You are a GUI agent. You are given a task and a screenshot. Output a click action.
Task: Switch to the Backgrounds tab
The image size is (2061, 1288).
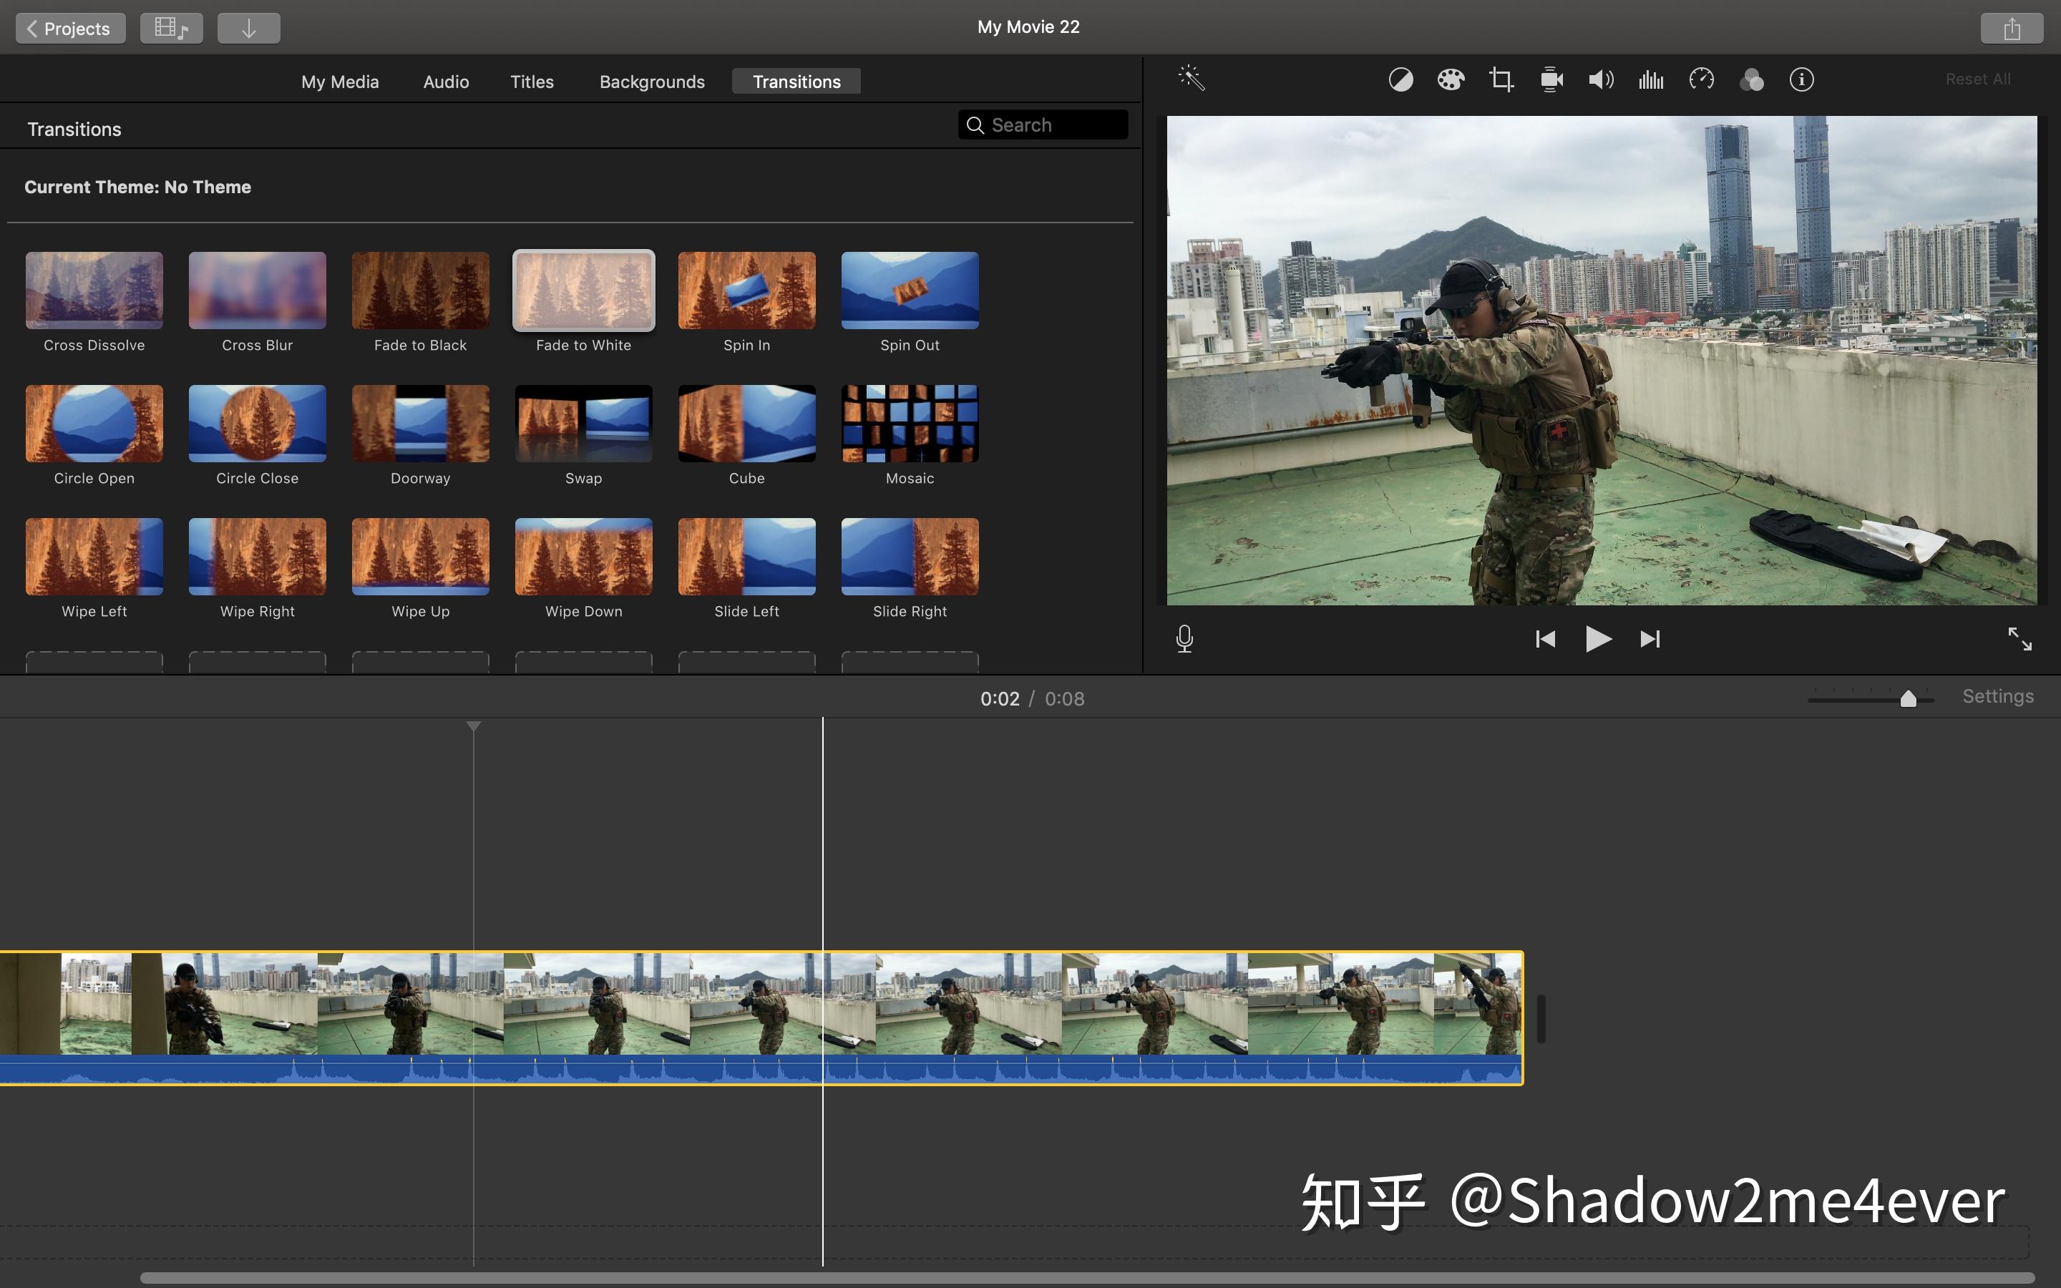pos(651,81)
